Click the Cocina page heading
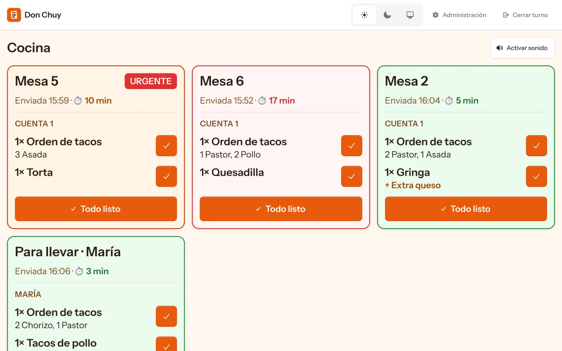Image resolution: width=562 pixels, height=351 pixels. click(x=29, y=48)
